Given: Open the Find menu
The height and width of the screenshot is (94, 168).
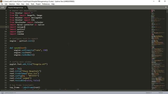Looking at the screenshot, I should (18, 4).
